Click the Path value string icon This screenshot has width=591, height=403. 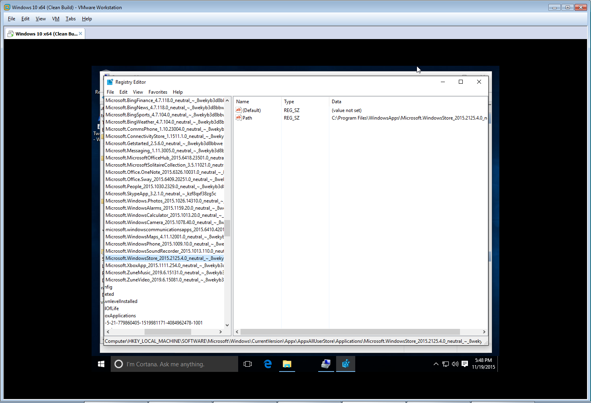(x=239, y=118)
